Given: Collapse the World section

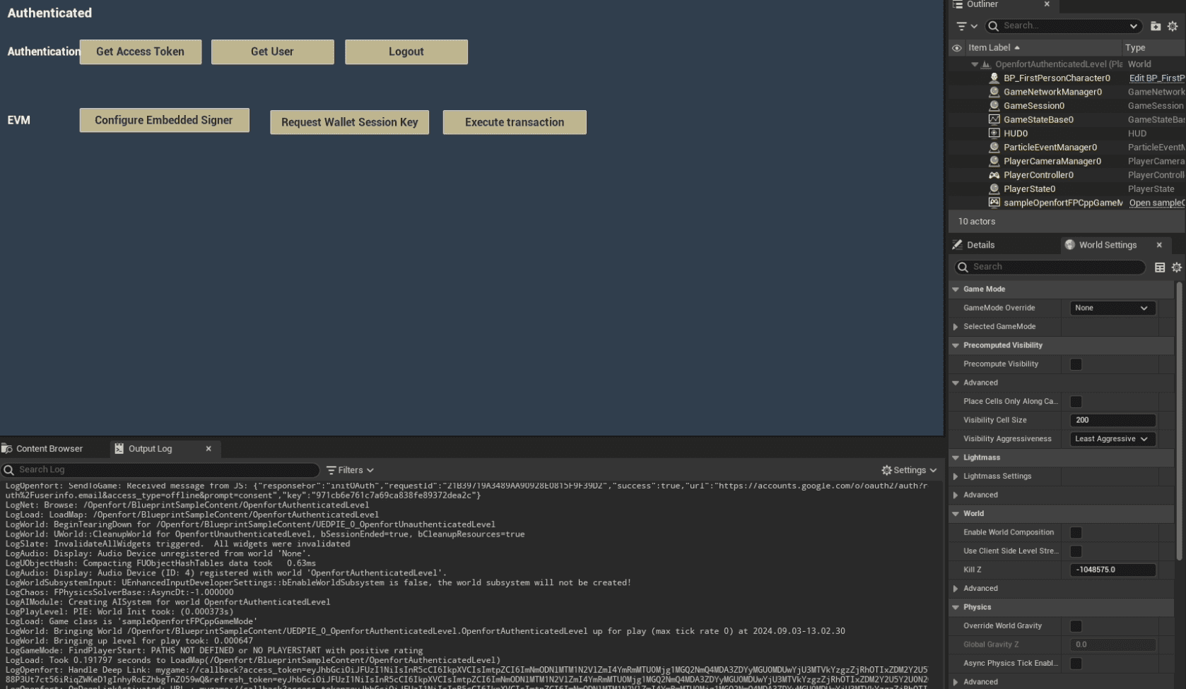Looking at the screenshot, I should [956, 514].
